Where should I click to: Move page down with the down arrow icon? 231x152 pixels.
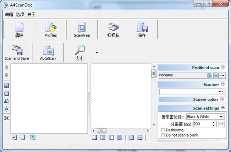click(x=7, y=75)
